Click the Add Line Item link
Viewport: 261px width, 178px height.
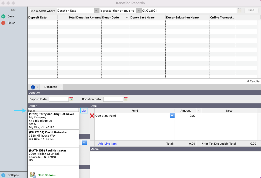[x=107, y=144]
